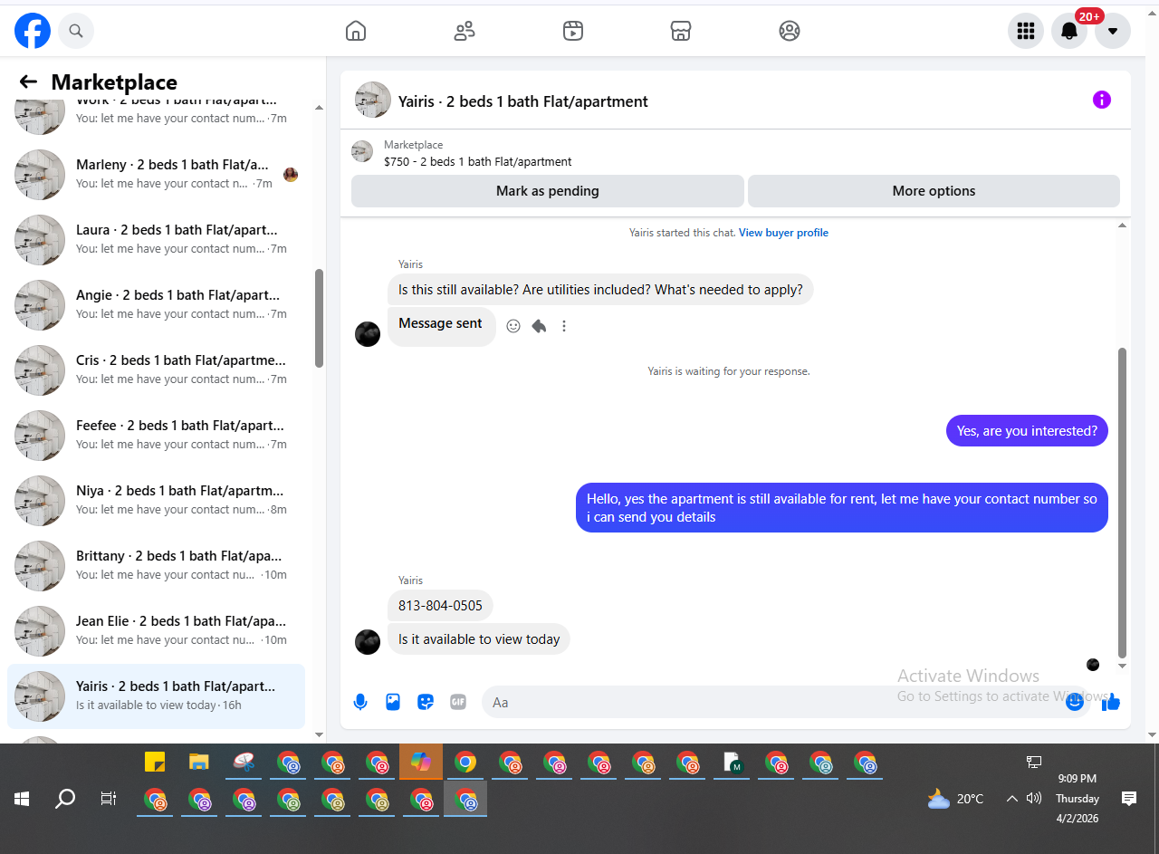
Task: Reply to the 'Message sent' bubble
Action: pos(539,326)
